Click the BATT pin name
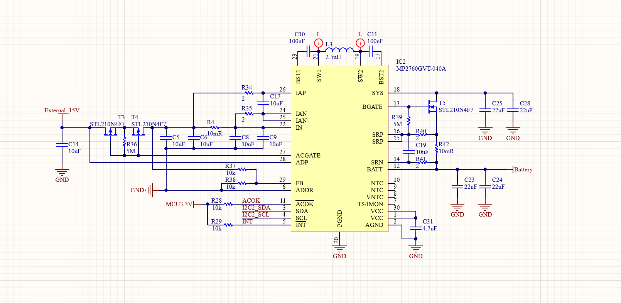 coord(375,169)
